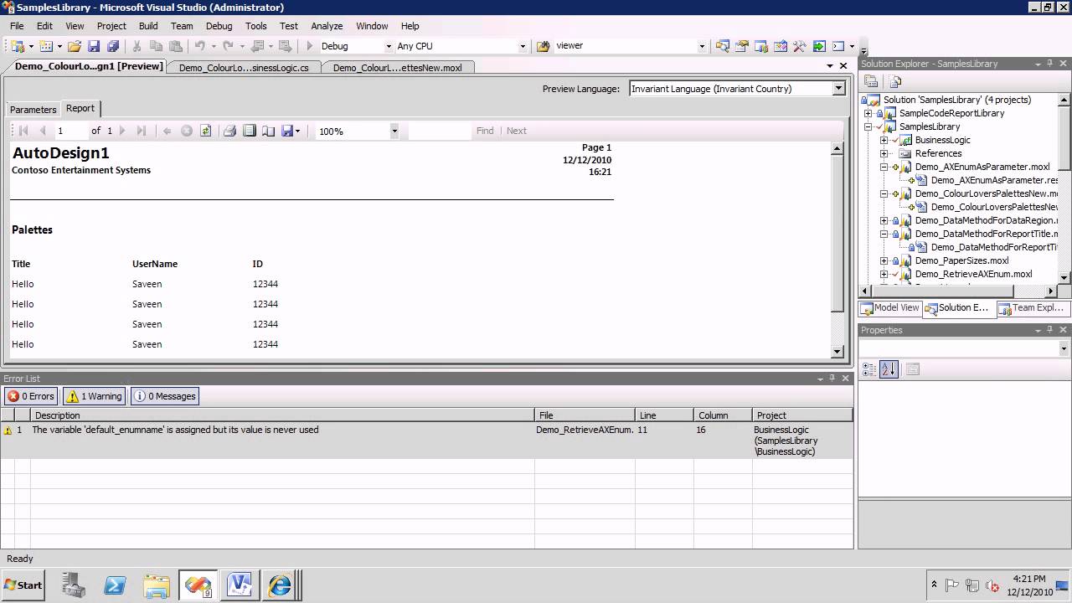Open the Team menu
Screen dimensions: 1072x603
182,26
